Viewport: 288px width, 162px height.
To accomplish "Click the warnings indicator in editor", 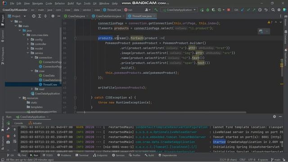I will [x=270, y=22].
